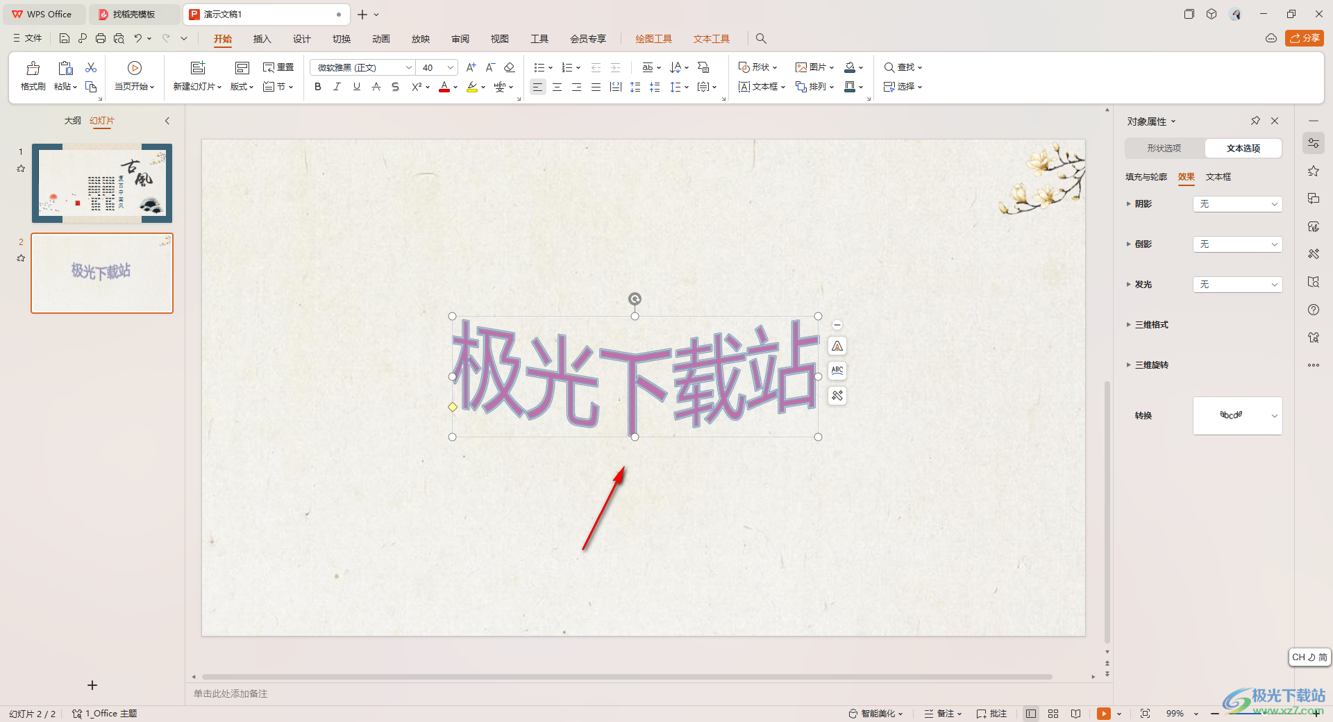This screenshot has height=722, width=1333.
Task: Open Shapes (形状) dropdown
Action: 757,67
